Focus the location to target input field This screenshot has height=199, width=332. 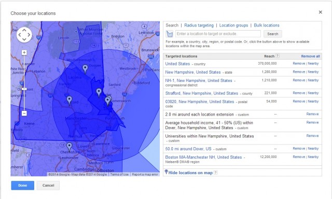218,34
